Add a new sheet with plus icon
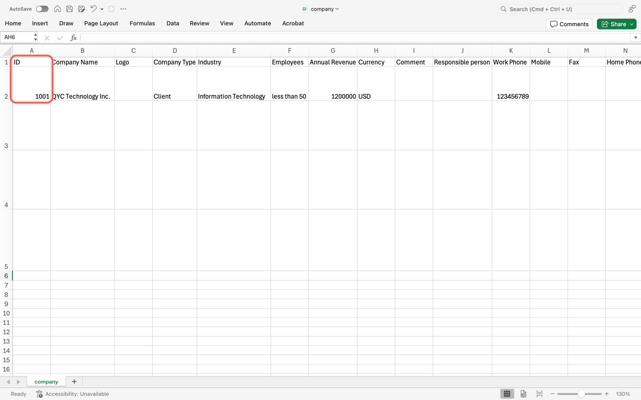This screenshot has height=400, width=641. 74,381
